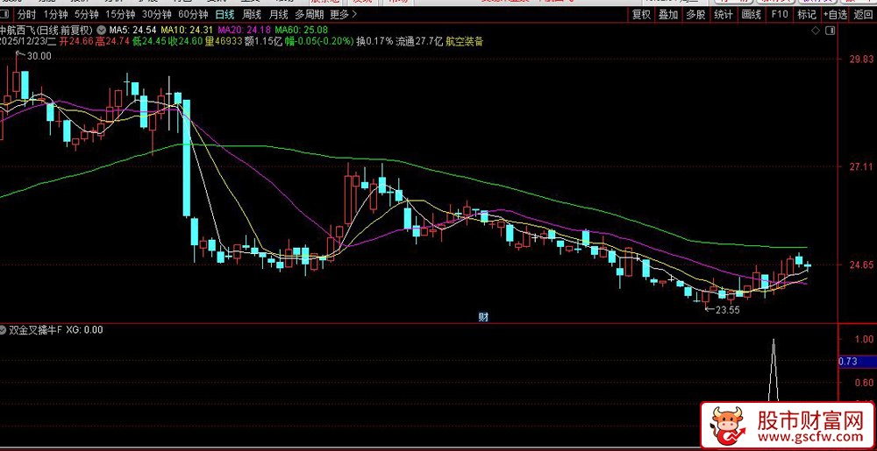This screenshot has width=877, height=451.
Task: Switch to 分时 intraday view
Action: click(x=26, y=15)
